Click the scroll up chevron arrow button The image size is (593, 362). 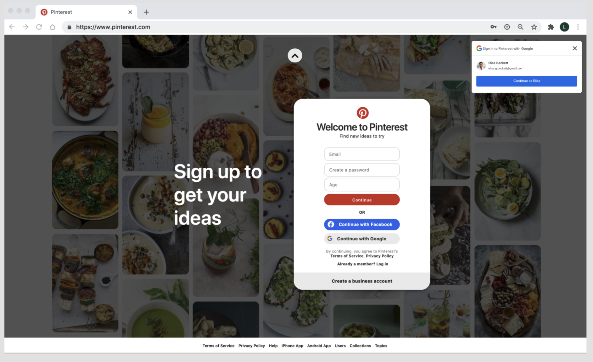295,55
